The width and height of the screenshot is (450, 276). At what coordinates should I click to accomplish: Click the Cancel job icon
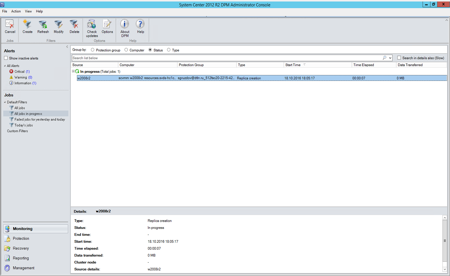[10, 24]
